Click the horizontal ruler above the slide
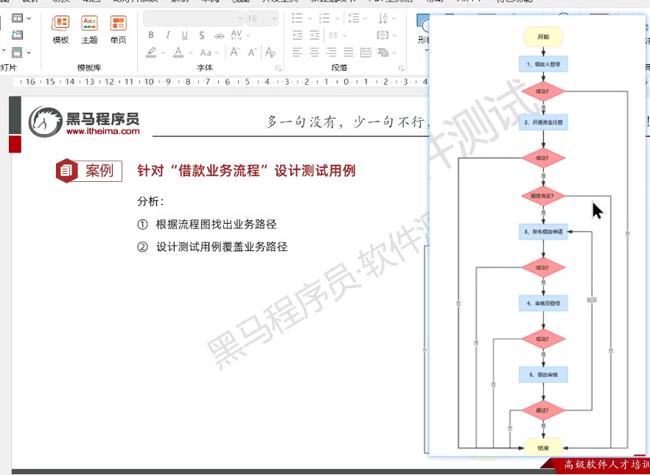This screenshot has width=650, height=475. (x=220, y=82)
